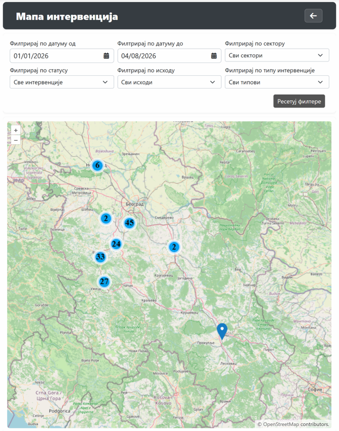
Task: Open the cluster of 2 north of Јагодина
Action: tap(174, 247)
